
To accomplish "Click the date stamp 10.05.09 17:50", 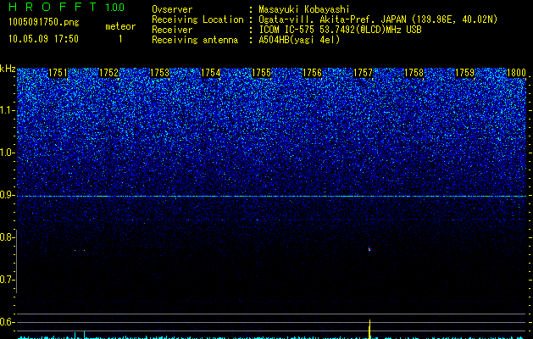I will tap(43, 39).
